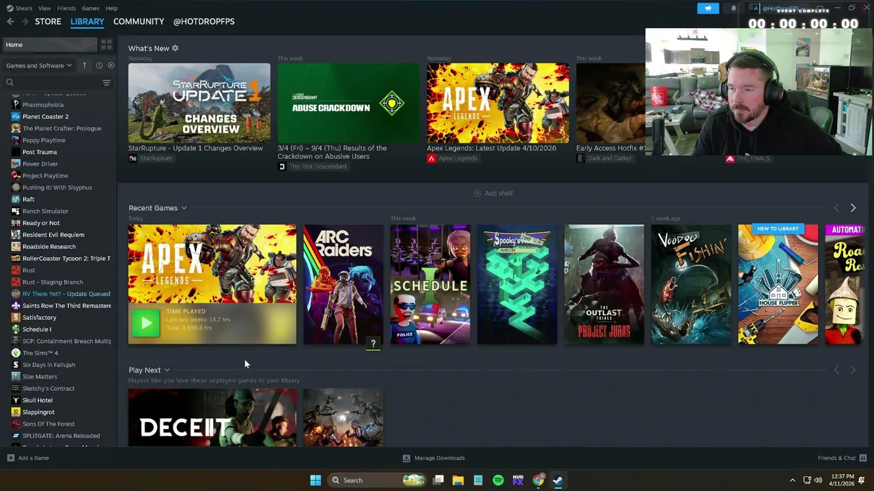
Task: Open the Help menu
Action: point(111,8)
